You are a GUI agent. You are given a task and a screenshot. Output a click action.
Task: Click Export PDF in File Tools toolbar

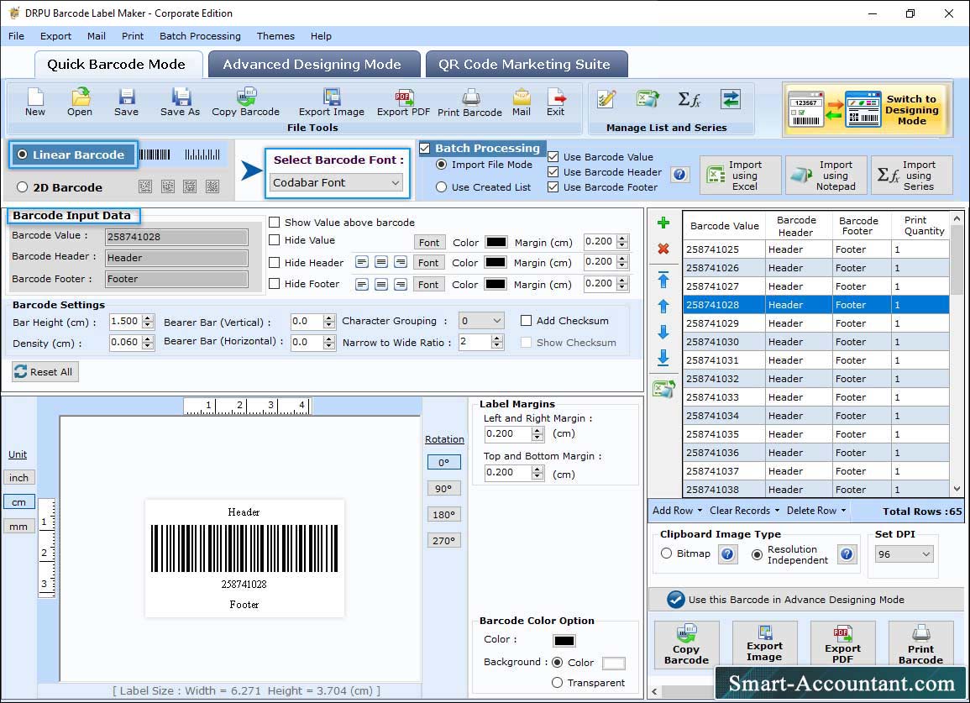(x=403, y=102)
